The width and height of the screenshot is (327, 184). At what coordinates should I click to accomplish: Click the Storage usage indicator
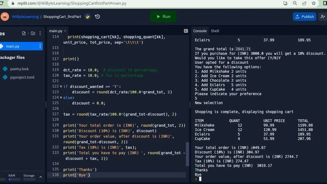[x=29, y=177]
